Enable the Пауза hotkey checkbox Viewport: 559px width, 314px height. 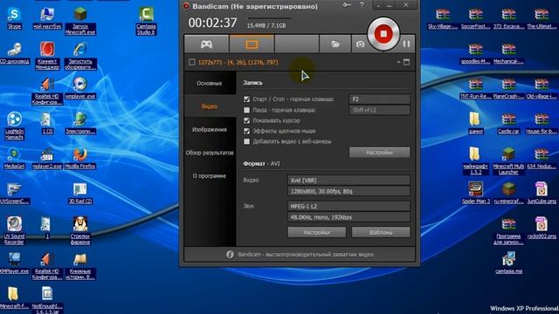[x=246, y=110]
